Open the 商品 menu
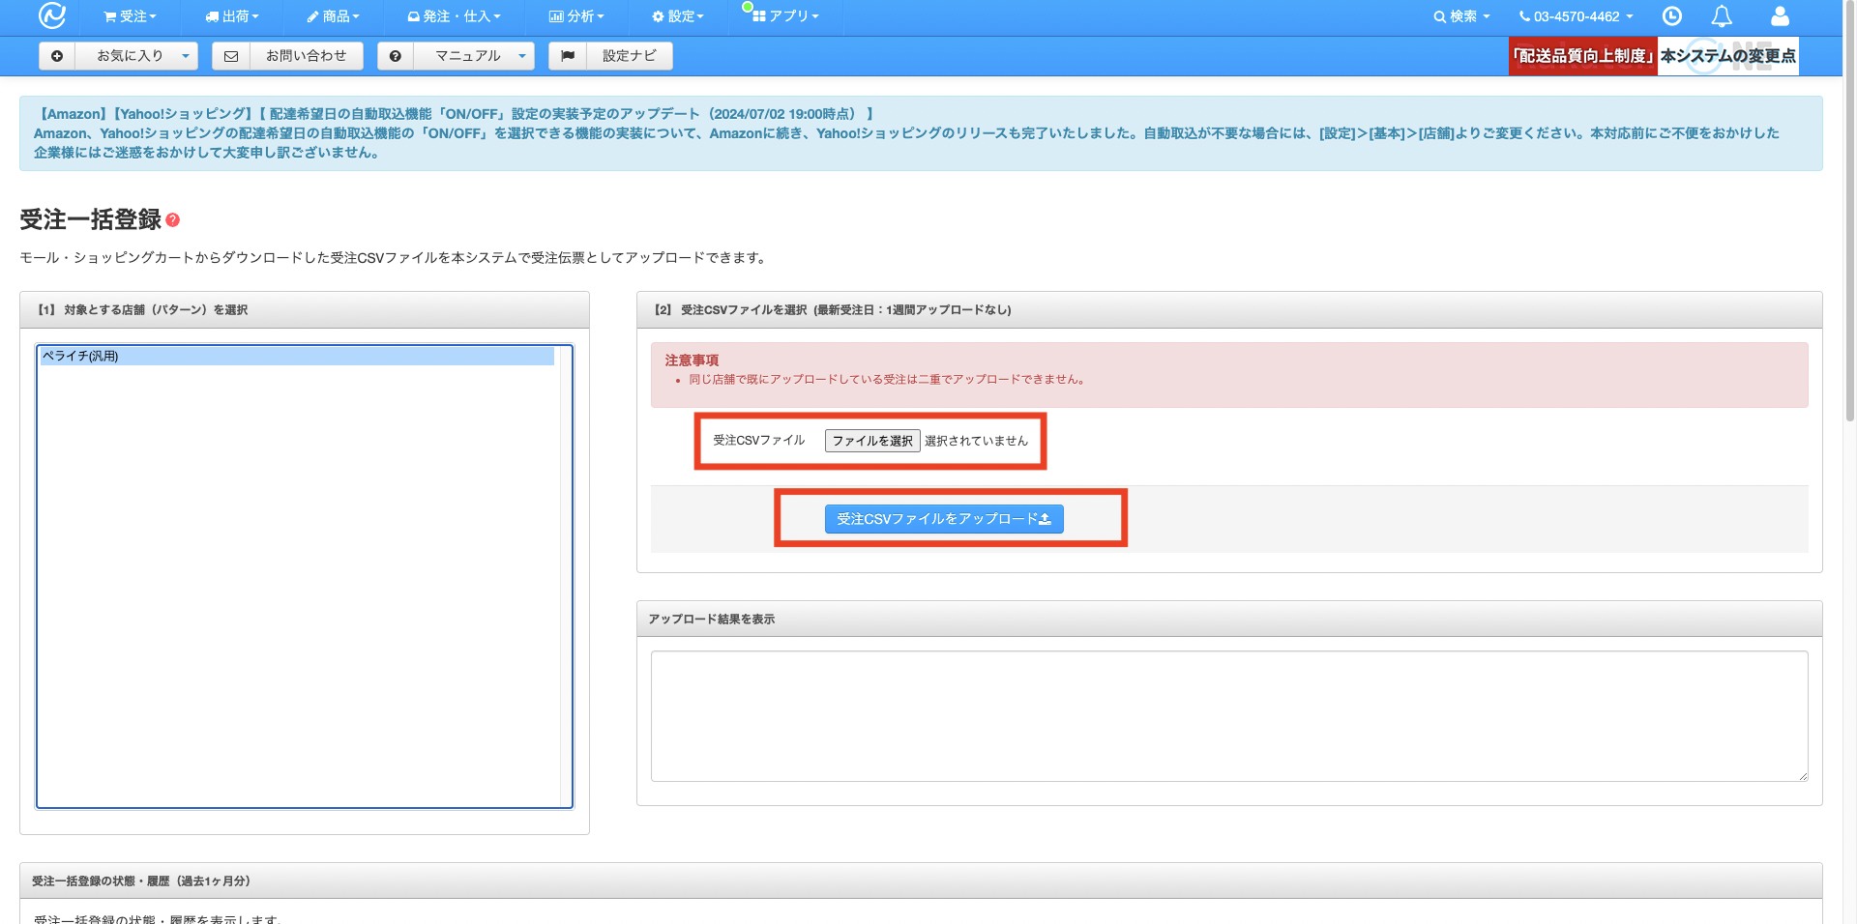 333,16
